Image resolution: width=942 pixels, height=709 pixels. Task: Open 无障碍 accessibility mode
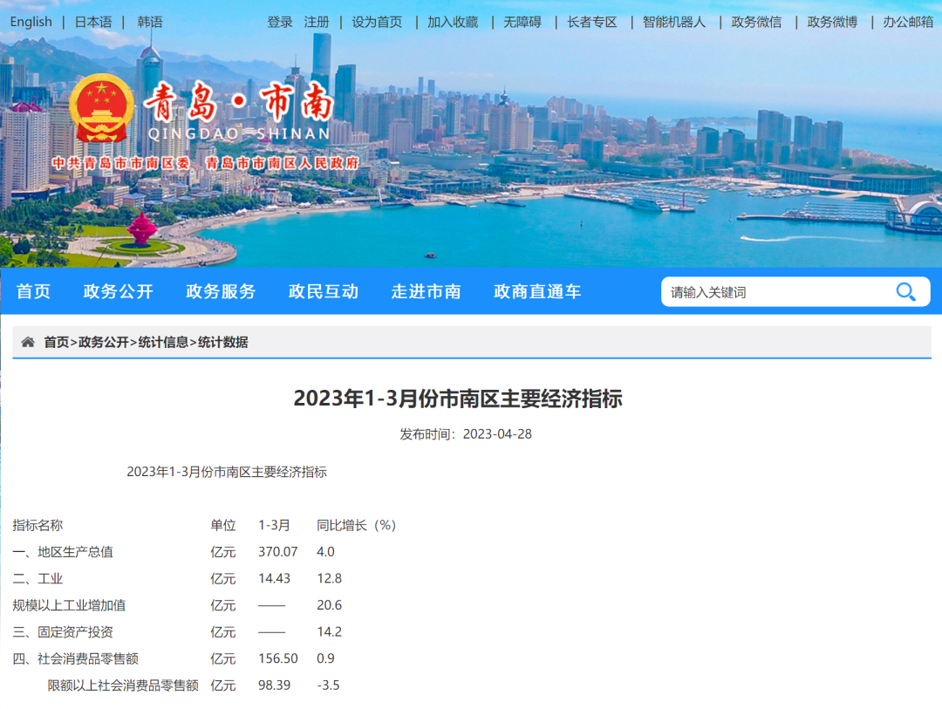tap(522, 22)
